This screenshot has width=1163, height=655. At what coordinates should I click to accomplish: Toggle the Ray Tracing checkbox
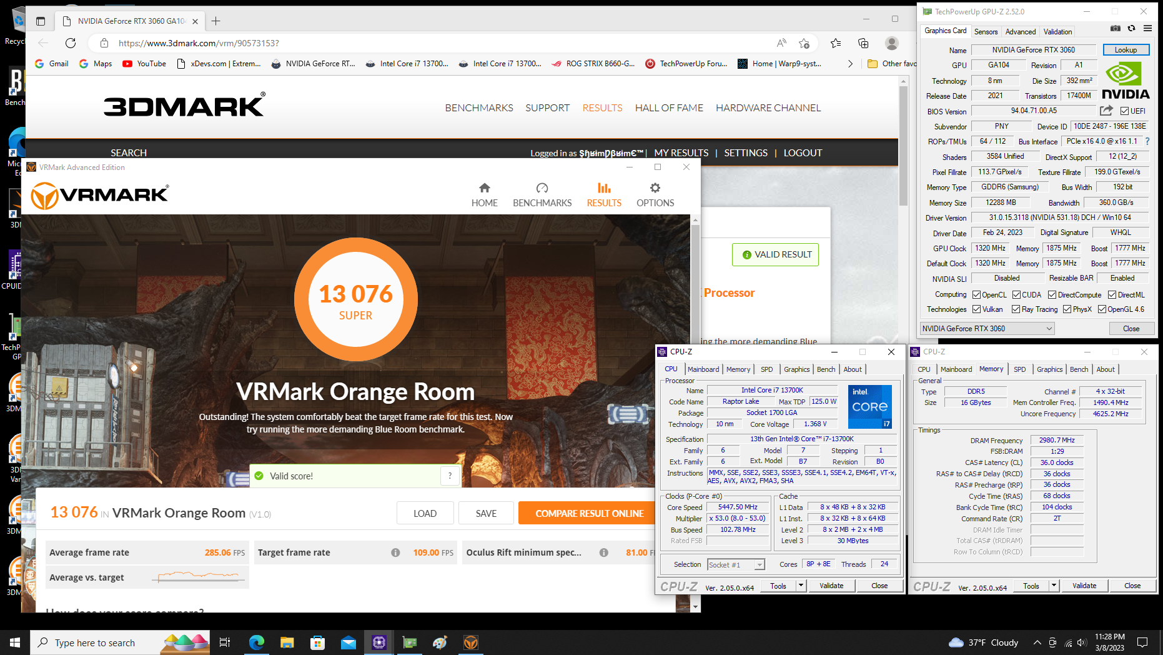[1016, 309]
